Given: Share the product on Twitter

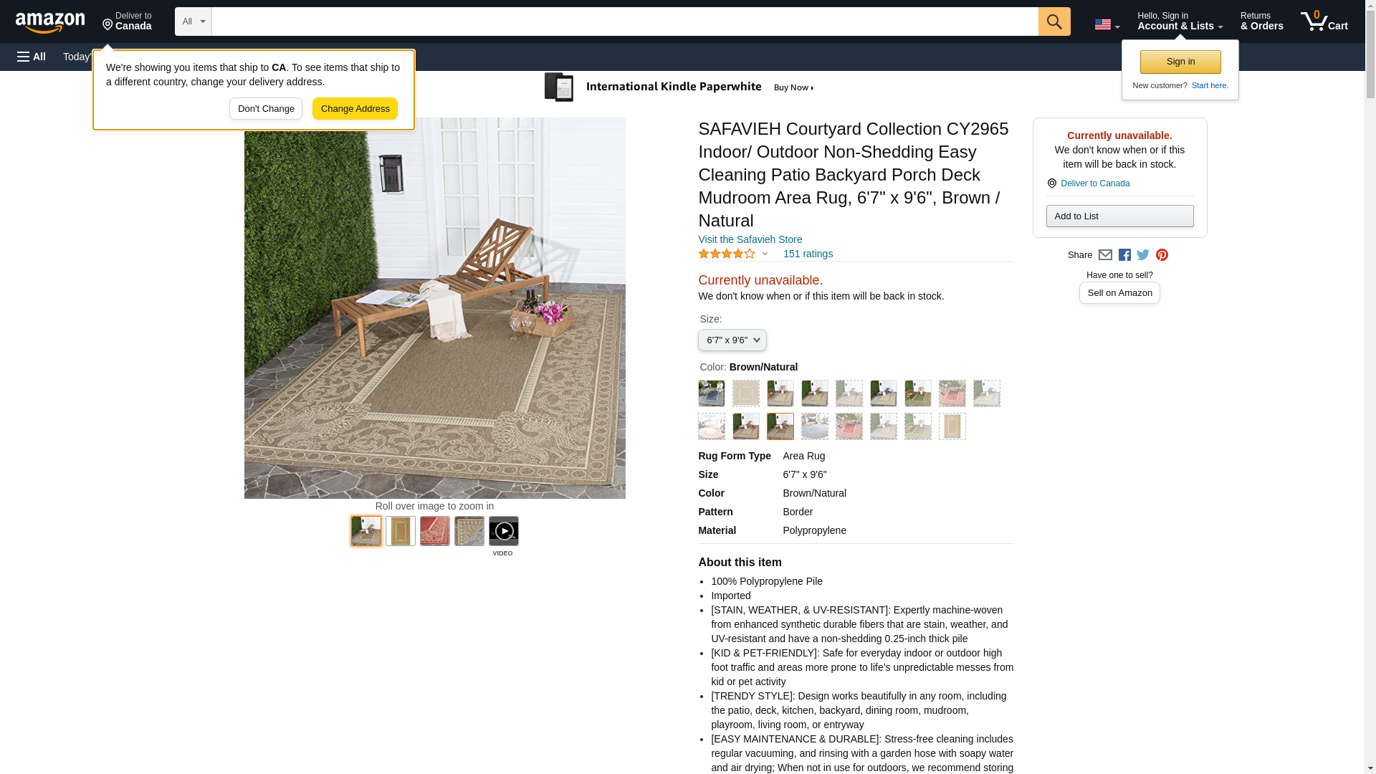Looking at the screenshot, I should 1143,255.
